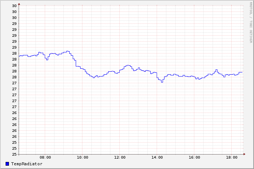The height and width of the screenshot is (169, 254).
Task: Click the line's lowest dip just after 14:00
Action: [162, 82]
